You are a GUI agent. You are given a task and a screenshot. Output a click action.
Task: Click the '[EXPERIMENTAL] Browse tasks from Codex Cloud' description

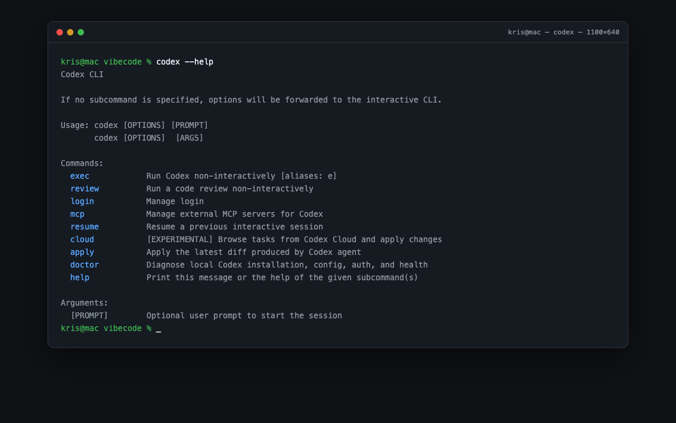tap(294, 240)
